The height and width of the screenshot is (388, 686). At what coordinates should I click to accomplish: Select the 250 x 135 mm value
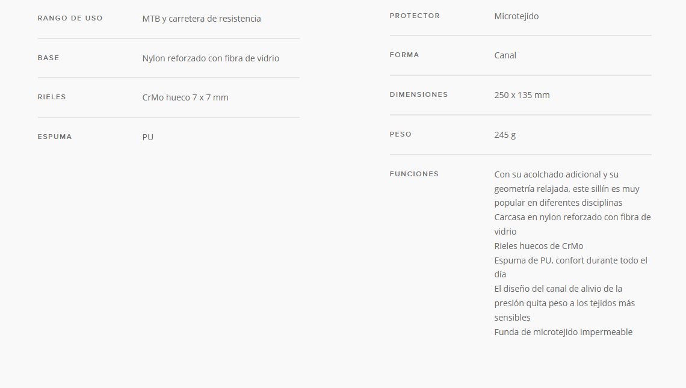522,95
